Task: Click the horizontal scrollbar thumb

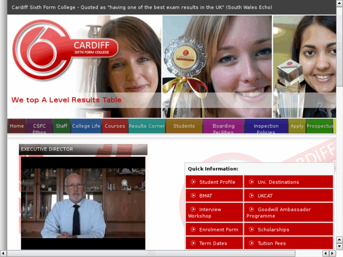Action: point(151,253)
